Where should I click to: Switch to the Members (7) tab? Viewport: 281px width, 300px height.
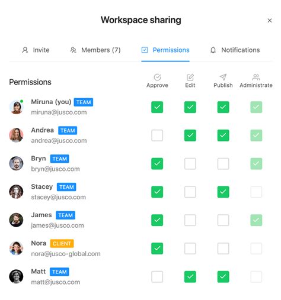coord(95,50)
